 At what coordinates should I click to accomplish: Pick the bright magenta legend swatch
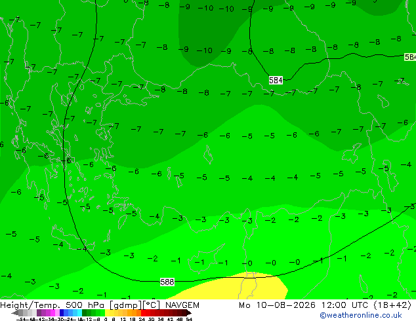click(52, 312)
